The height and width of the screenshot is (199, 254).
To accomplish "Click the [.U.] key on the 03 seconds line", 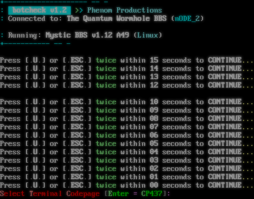I will tap(35, 160).
